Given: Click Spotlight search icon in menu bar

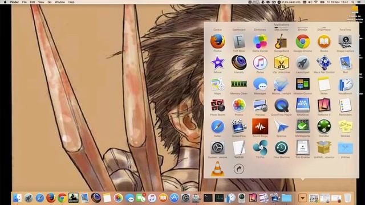Looking at the screenshot, I should 353,2.
